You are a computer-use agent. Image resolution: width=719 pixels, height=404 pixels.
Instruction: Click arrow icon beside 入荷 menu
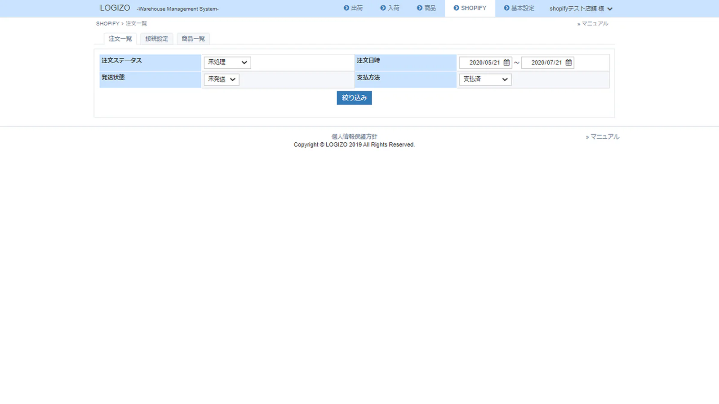[x=383, y=8]
